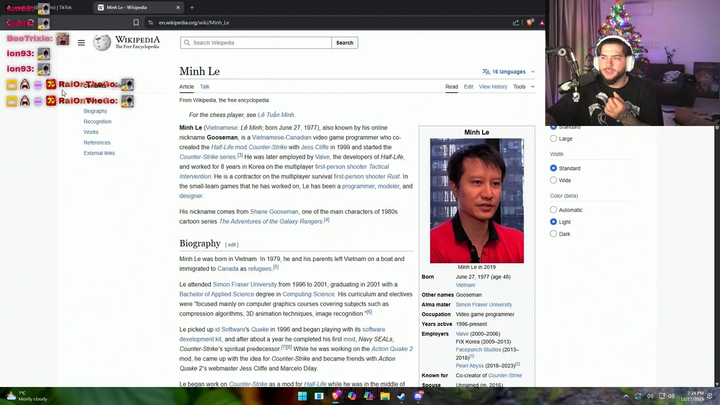Screen dimensions: 720x405
Task: Open Discord from the taskbar
Action: tap(418, 396)
